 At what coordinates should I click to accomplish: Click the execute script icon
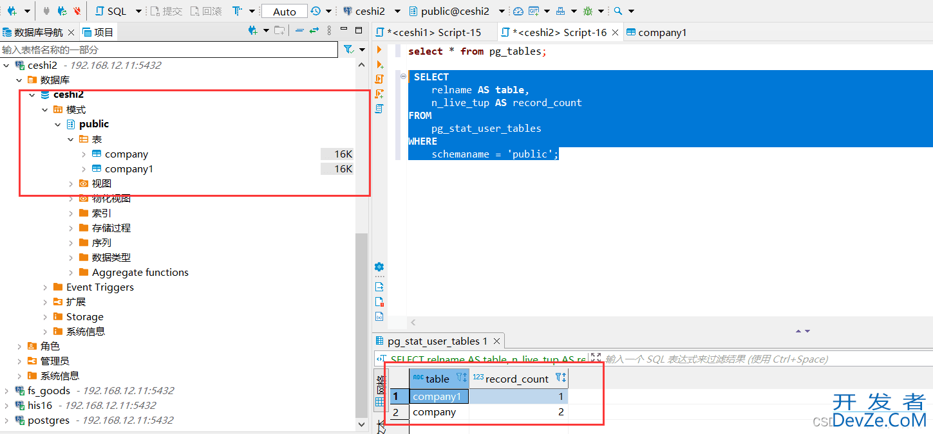coord(379,79)
